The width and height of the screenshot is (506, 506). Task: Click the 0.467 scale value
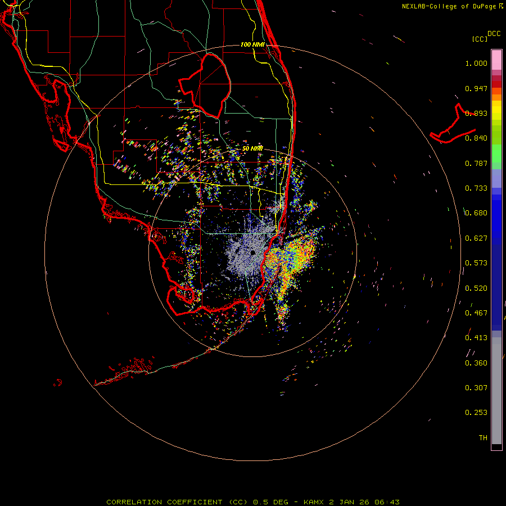click(x=476, y=313)
